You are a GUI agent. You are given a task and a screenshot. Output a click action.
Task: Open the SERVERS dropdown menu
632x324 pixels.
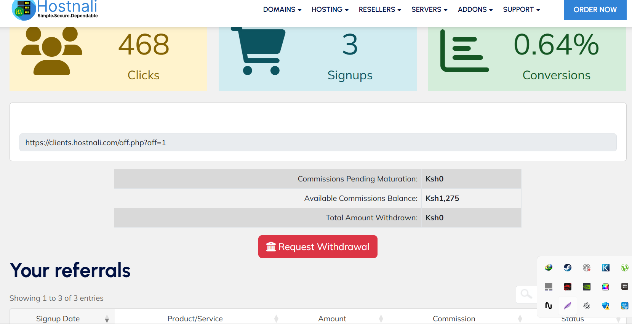[x=429, y=10]
